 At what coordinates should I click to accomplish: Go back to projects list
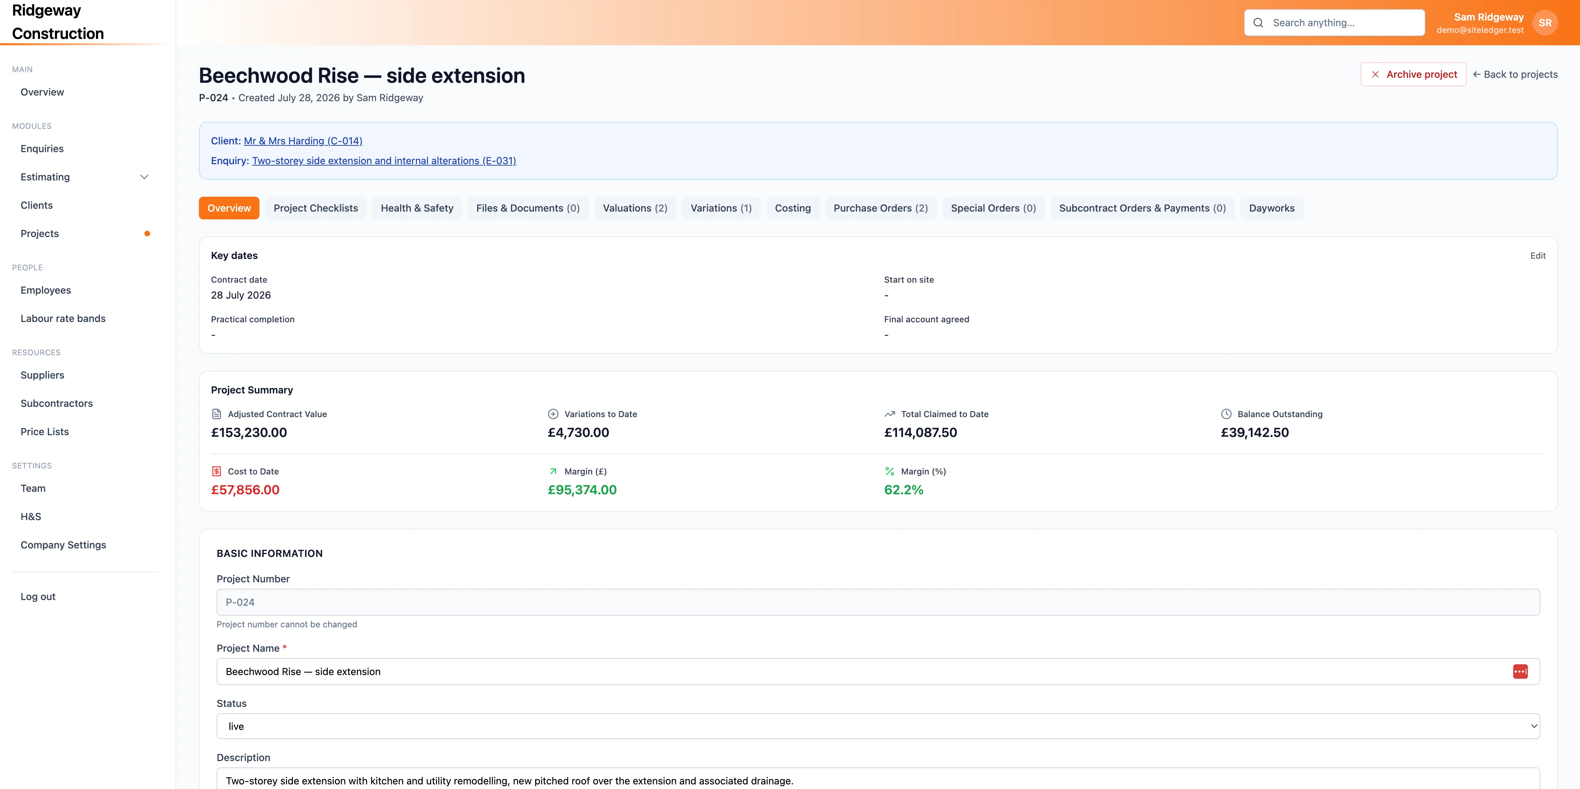coord(1515,74)
